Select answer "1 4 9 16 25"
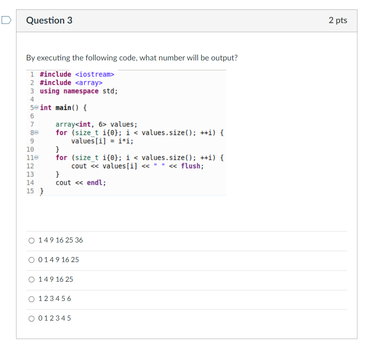 [31, 279]
